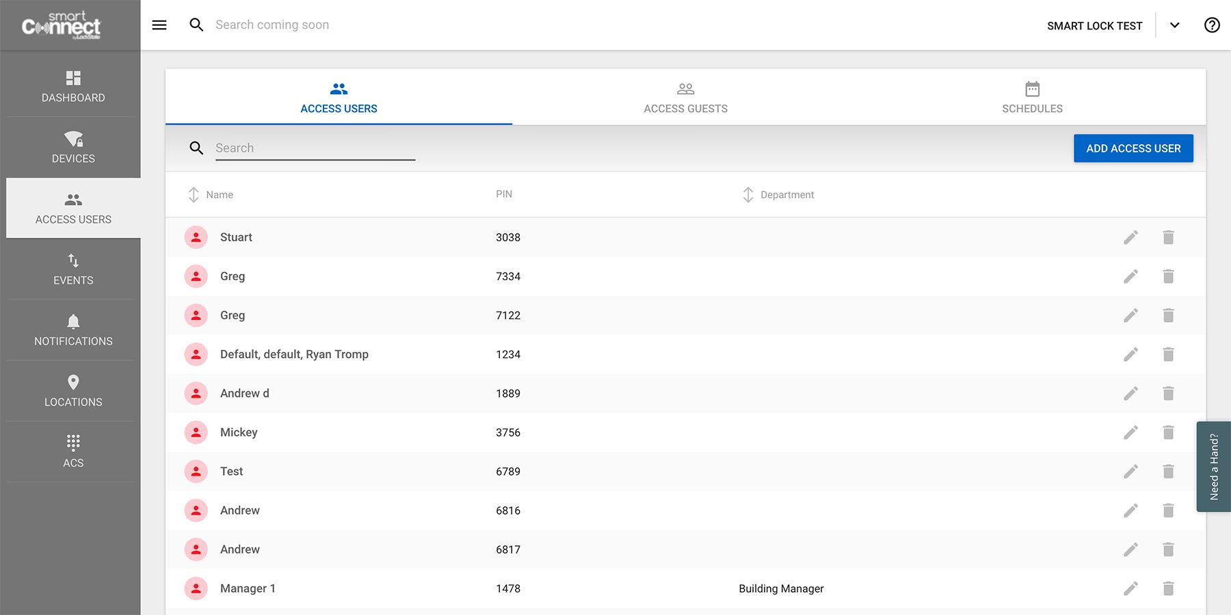
Task: Edit the Default, default, Ryan Tromp user
Action: pyautogui.click(x=1130, y=354)
